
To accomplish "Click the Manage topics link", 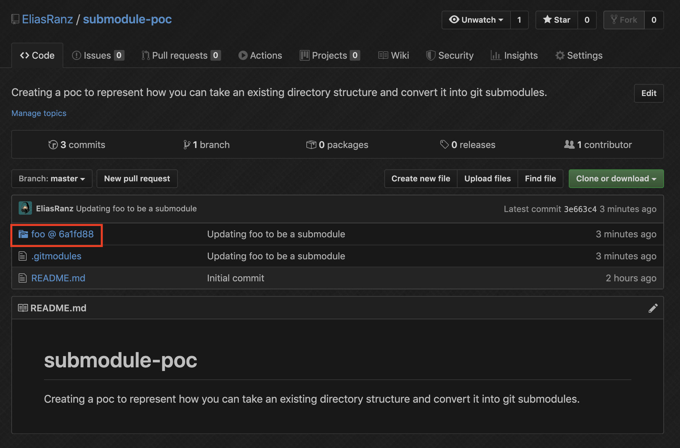I will pyautogui.click(x=39, y=113).
